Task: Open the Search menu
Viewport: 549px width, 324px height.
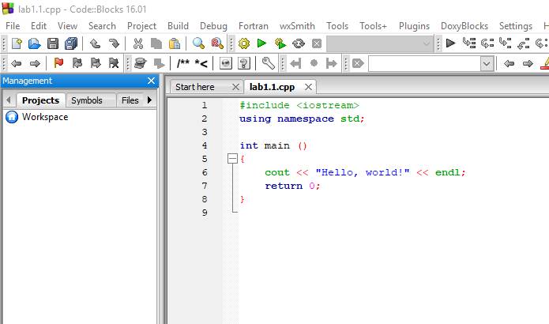Action: [102, 26]
